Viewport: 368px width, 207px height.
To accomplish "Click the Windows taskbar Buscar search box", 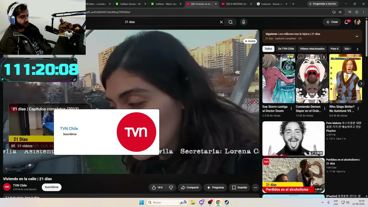I will coord(168,202).
